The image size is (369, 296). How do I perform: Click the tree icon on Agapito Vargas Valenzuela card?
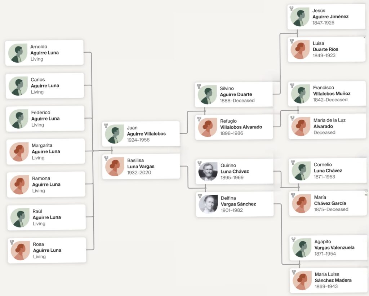pos(293,239)
